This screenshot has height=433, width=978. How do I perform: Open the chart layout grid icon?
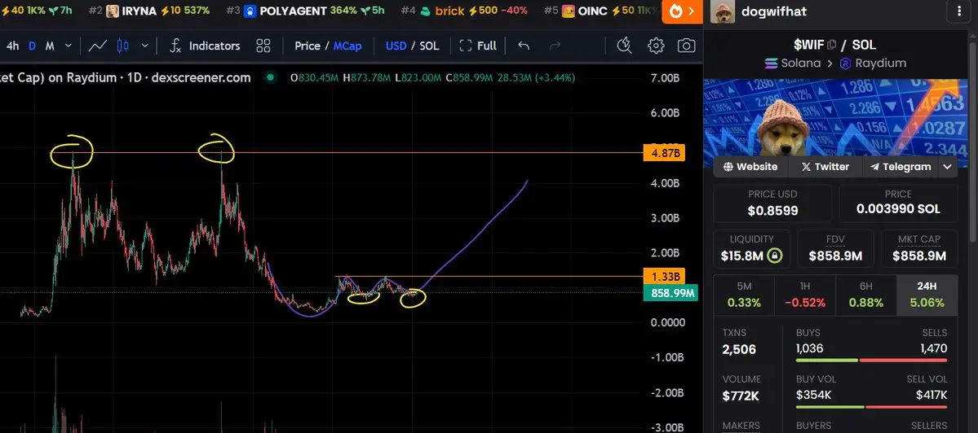point(263,46)
